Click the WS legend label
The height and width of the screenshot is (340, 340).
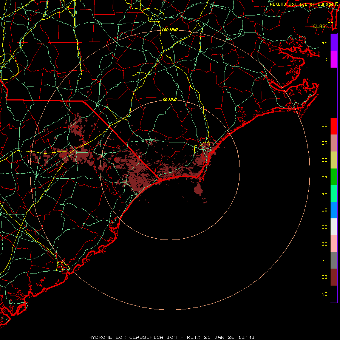tap(325, 210)
